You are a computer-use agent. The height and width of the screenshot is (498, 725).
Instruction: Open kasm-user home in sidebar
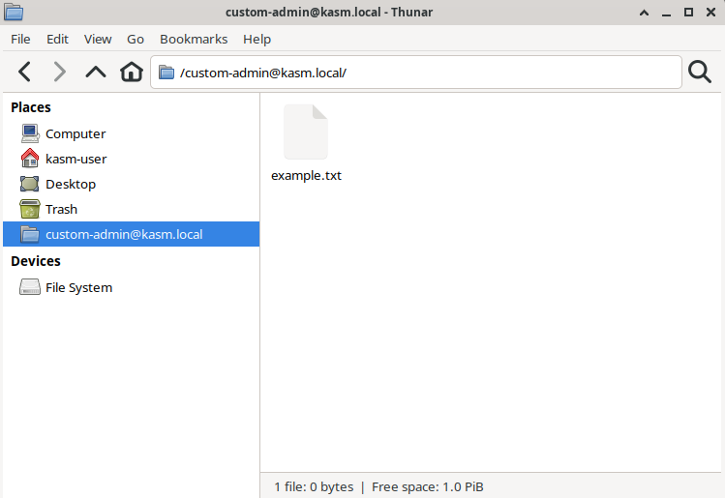76,159
